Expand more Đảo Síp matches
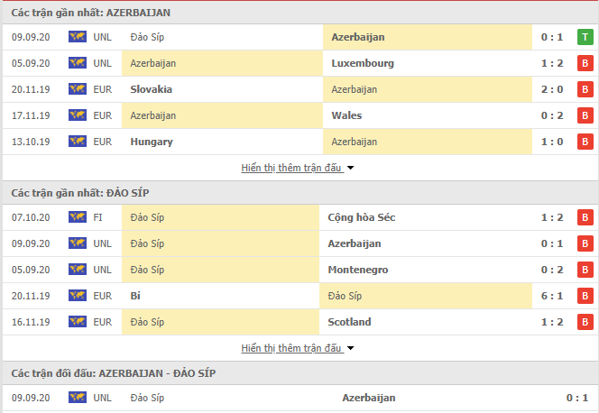599x413 pixels. pyautogui.click(x=291, y=348)
